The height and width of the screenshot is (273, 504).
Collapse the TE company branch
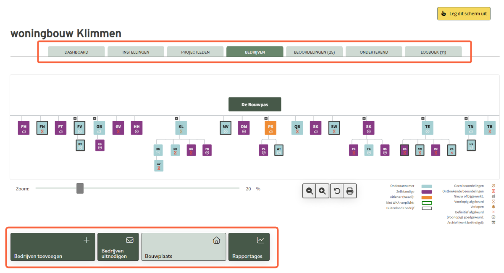point(423,119)
